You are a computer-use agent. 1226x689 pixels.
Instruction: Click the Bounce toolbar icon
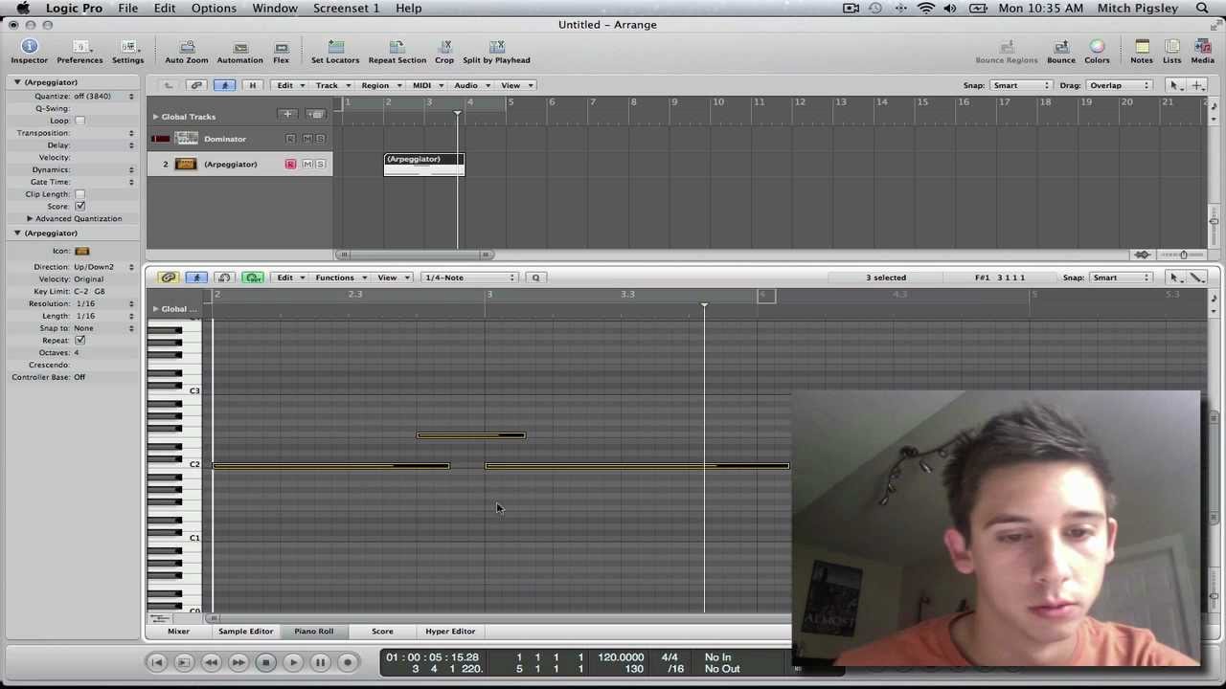pos(1061,47)
